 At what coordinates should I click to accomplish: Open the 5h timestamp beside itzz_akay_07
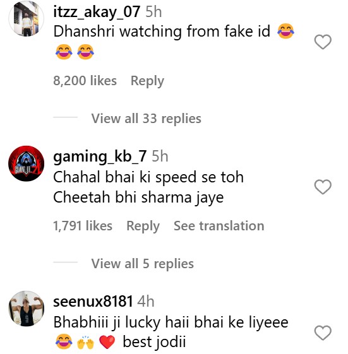point(153,12)
